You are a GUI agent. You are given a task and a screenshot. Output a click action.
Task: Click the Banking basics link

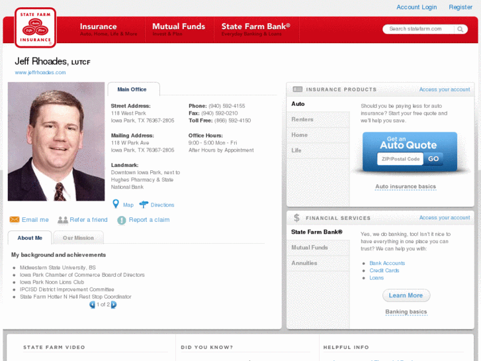pos(406,312)
